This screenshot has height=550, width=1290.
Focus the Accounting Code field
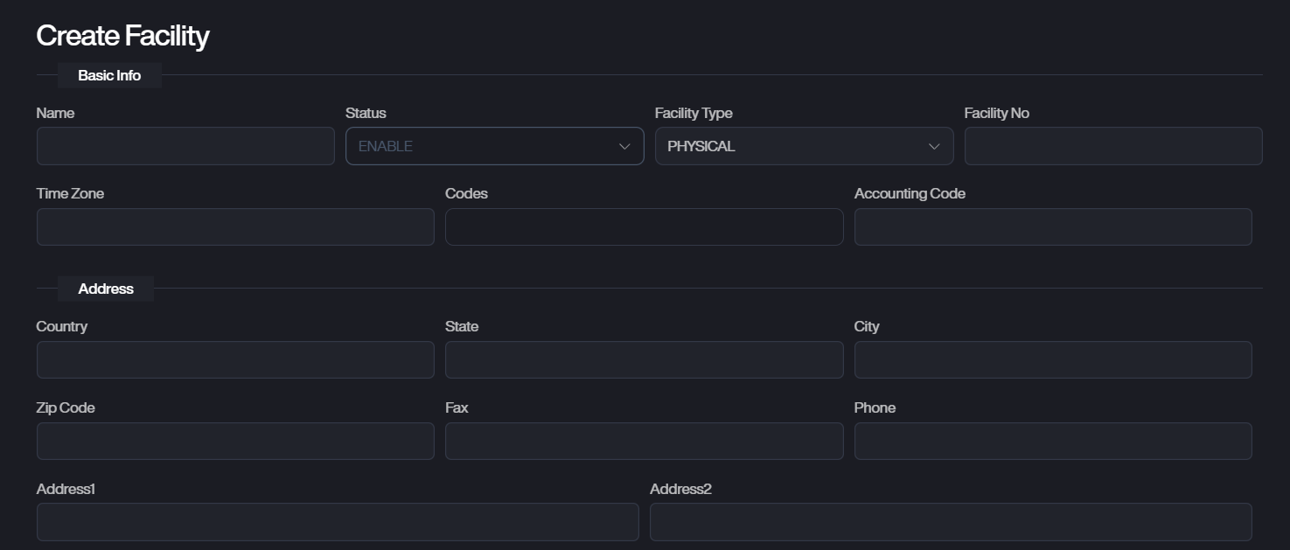(1052, 226)
